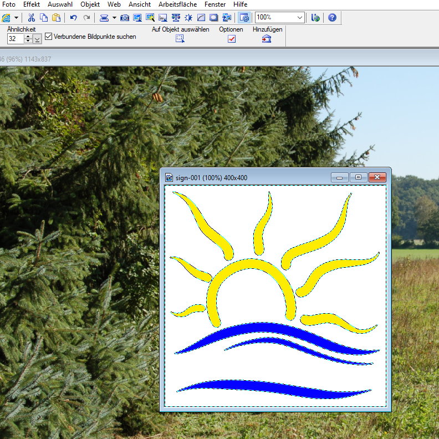Open the Effekt menu
The image size is (439, 439).
coord(31,4)
